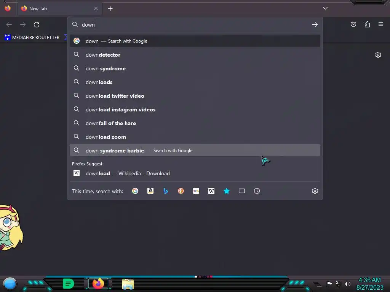Open MEDIAFIRE ROULETTER bookmark
The height and width of the screenshot is (292, 390).
click(x=32, y=38)
